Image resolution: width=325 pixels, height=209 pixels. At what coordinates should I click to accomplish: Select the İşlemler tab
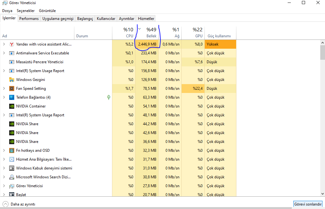click(x=9, y=18)
